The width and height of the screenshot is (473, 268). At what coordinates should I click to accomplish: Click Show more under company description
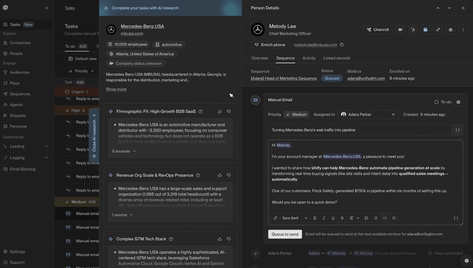[116, 89]
